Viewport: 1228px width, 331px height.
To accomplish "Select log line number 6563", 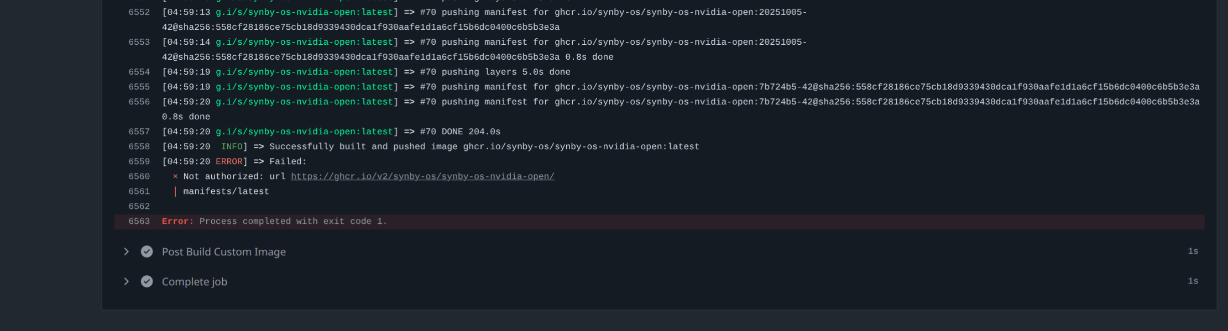I will click(x=139, y=222).
